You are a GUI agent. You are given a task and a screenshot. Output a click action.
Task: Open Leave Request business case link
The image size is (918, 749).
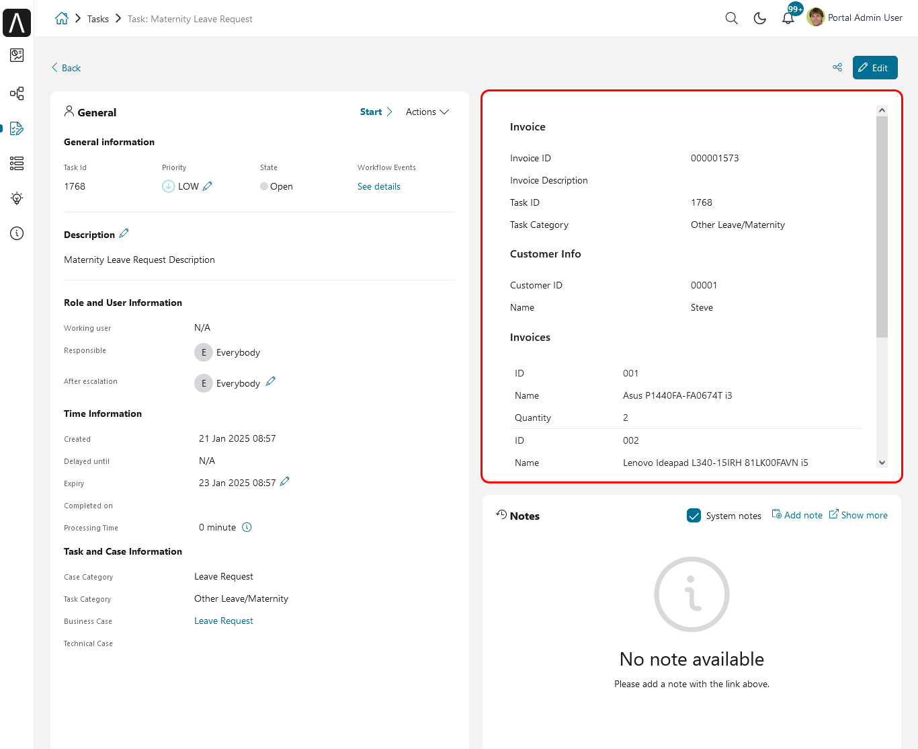[x=224, y=621]
